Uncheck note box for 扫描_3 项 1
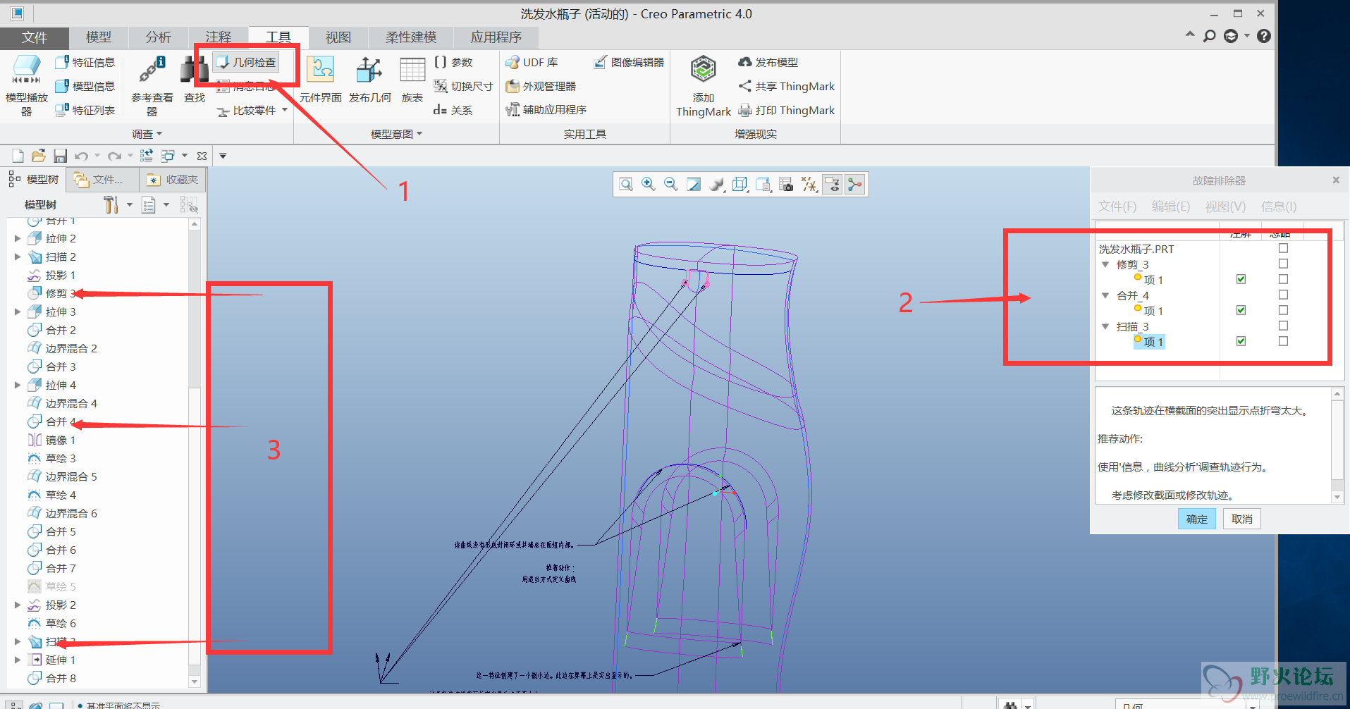The image size is (1350, 709). (x=1241, y=341)
